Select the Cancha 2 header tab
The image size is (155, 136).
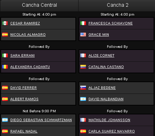coord(117,6)
